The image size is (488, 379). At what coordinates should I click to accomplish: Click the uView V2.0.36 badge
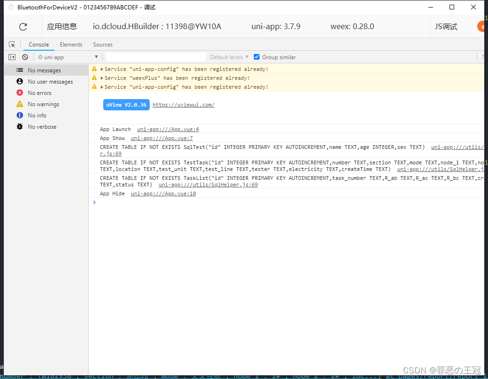point(126,105)
